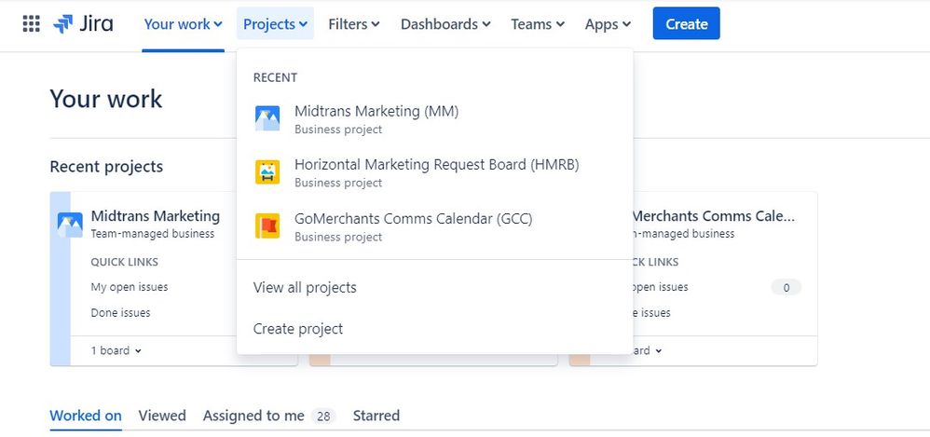Click the 0 open issues badge

click(786, 288)
